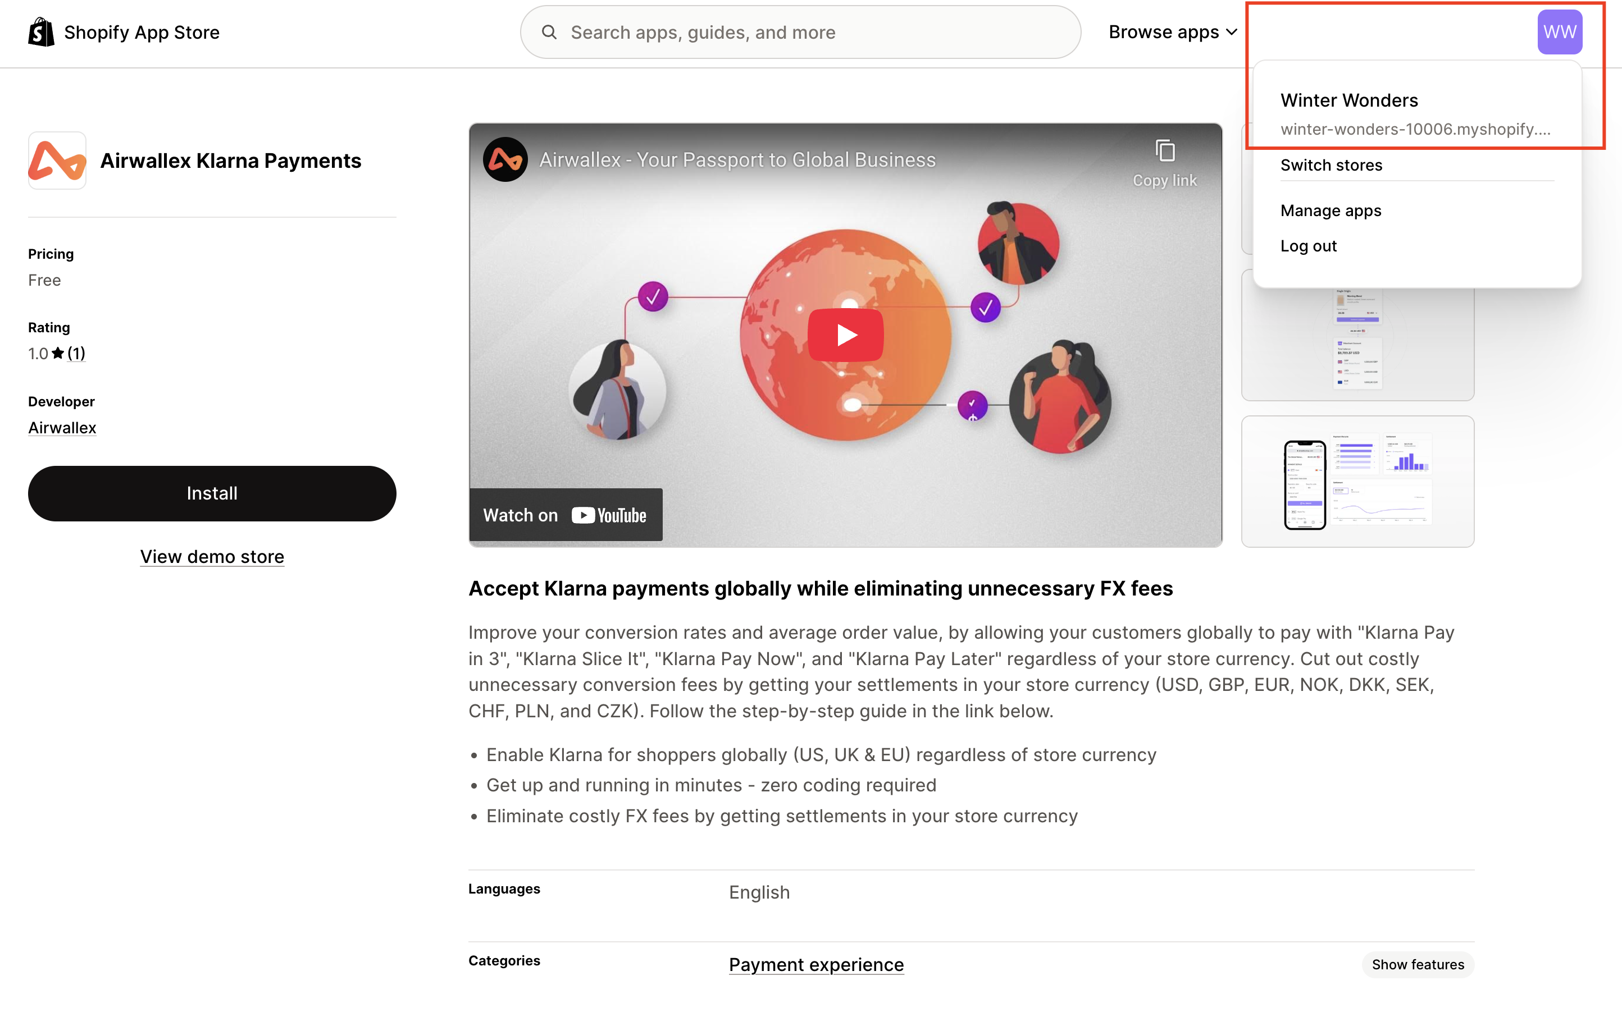Image resolution: width=1622 pixels, height=1026 pixels.
Task: Visit the Airwallex developer page
Action: [61, 428]
